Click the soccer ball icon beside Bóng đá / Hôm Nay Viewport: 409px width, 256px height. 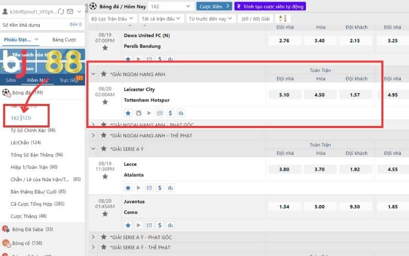93,6
